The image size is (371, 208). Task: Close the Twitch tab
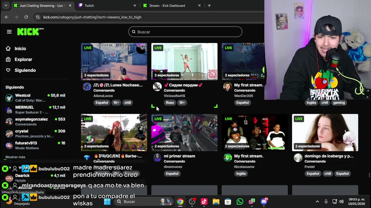pos(134,5)
